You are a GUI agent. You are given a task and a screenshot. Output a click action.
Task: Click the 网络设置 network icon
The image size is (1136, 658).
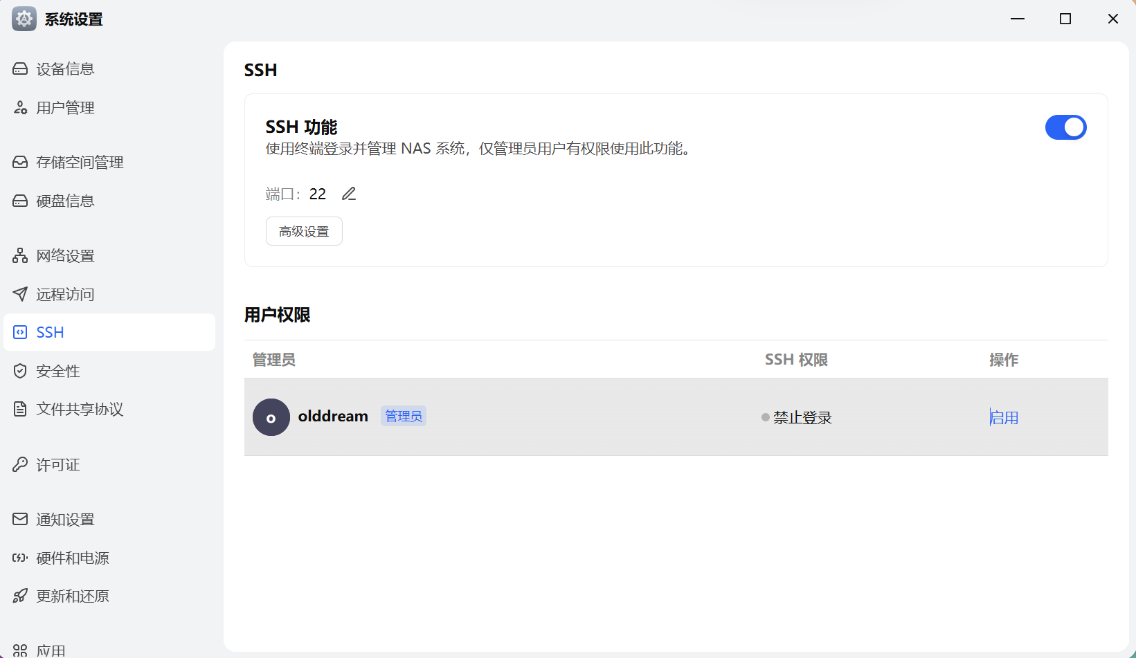[20, 256]
